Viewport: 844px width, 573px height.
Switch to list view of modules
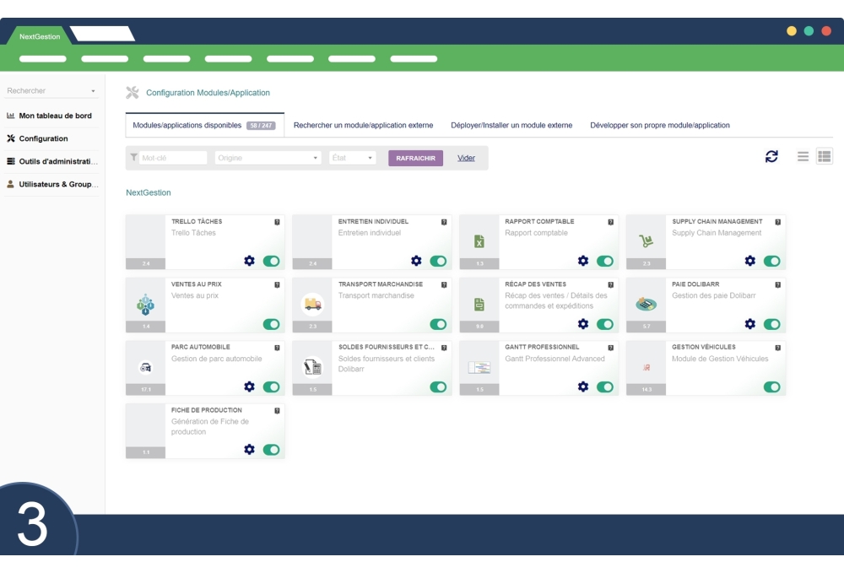(803, 156)
